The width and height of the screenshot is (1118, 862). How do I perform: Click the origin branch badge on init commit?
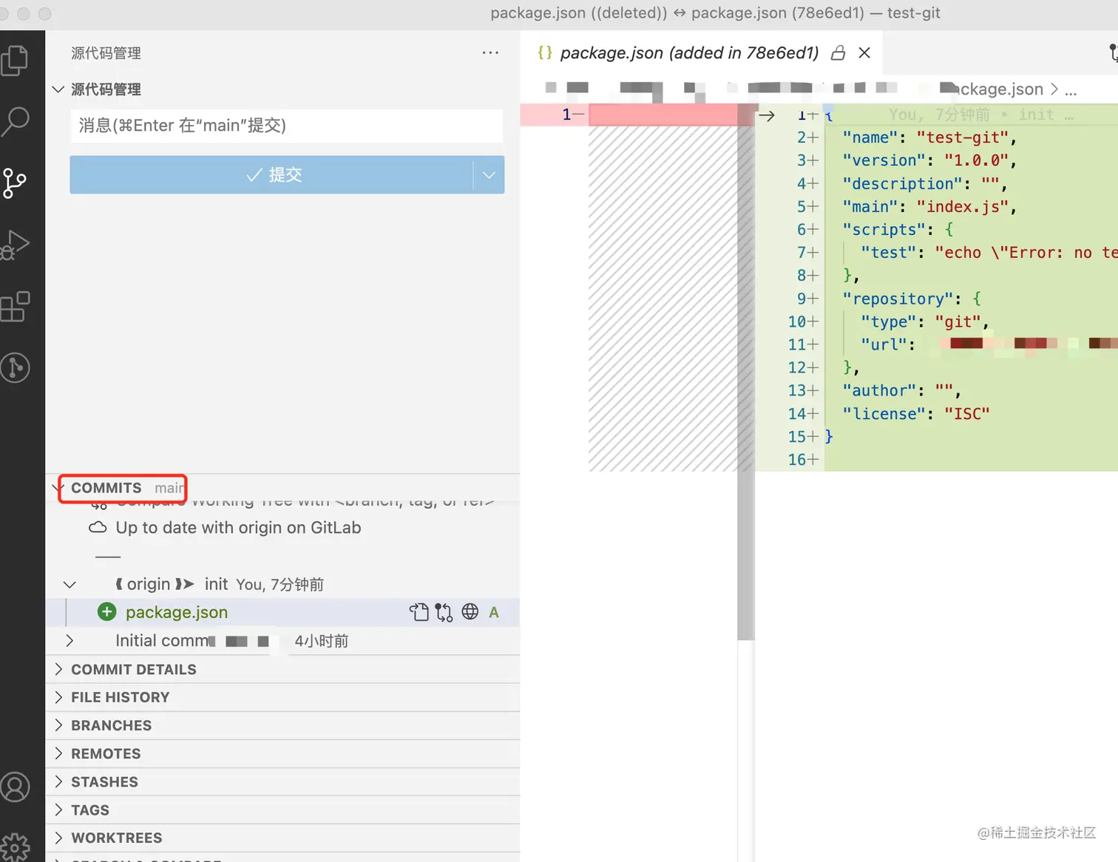point(155,585)
